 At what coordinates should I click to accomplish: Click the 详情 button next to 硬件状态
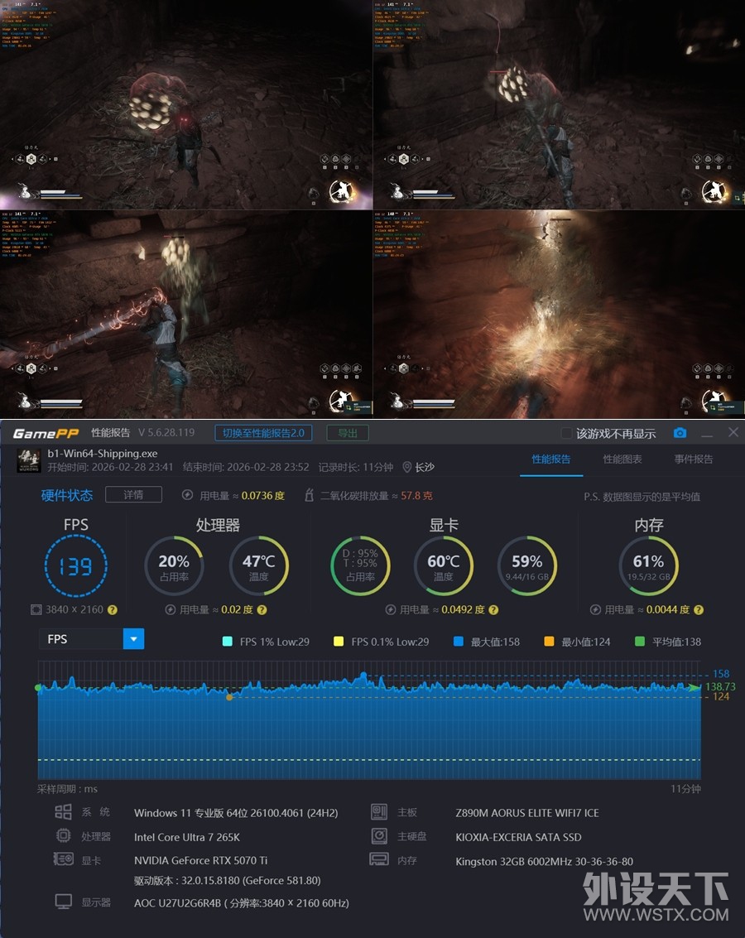(x=133, y=495)
